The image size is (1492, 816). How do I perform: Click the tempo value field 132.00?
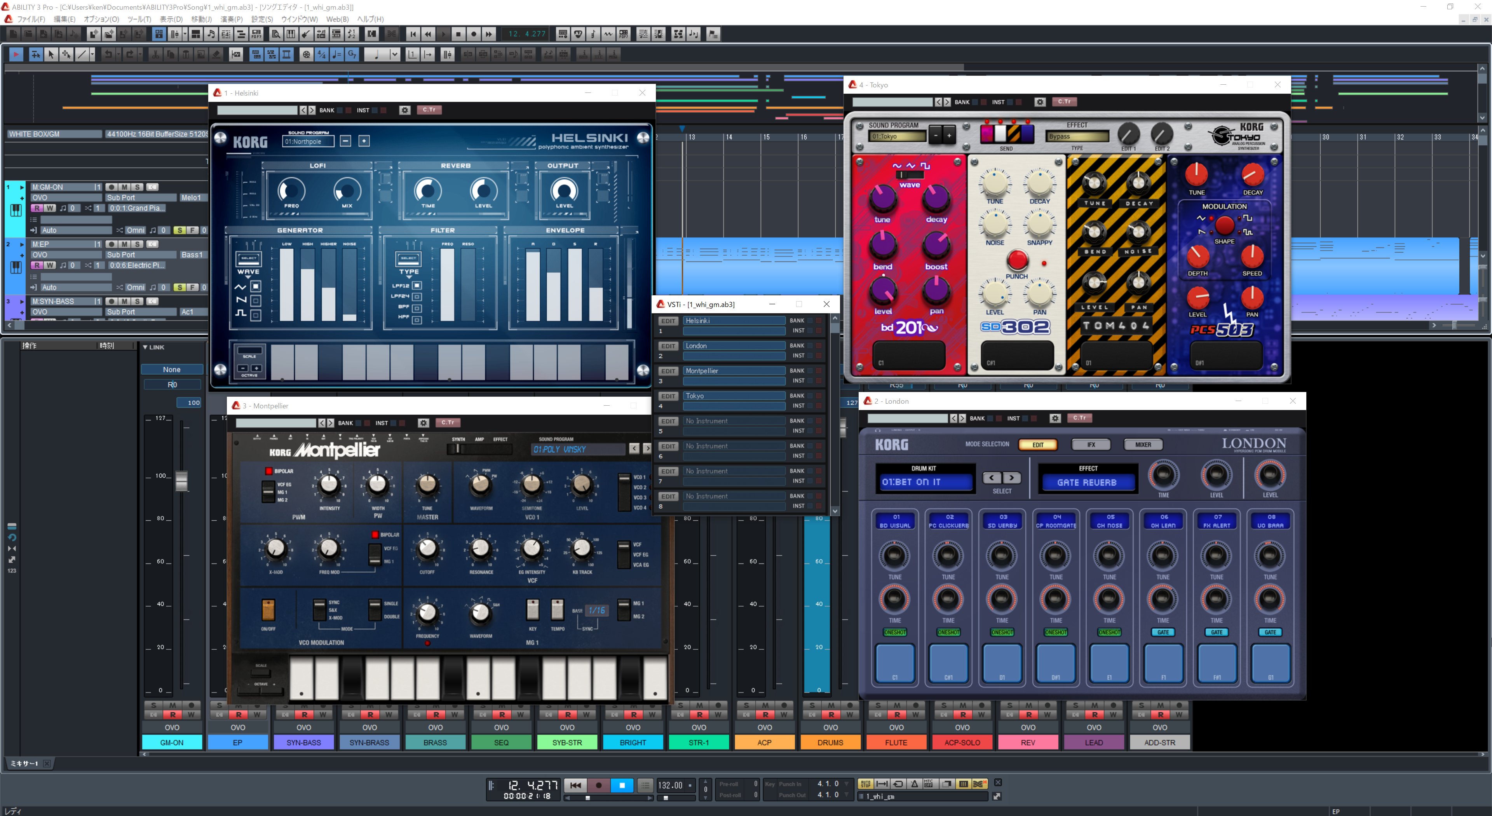coord(671,785)
